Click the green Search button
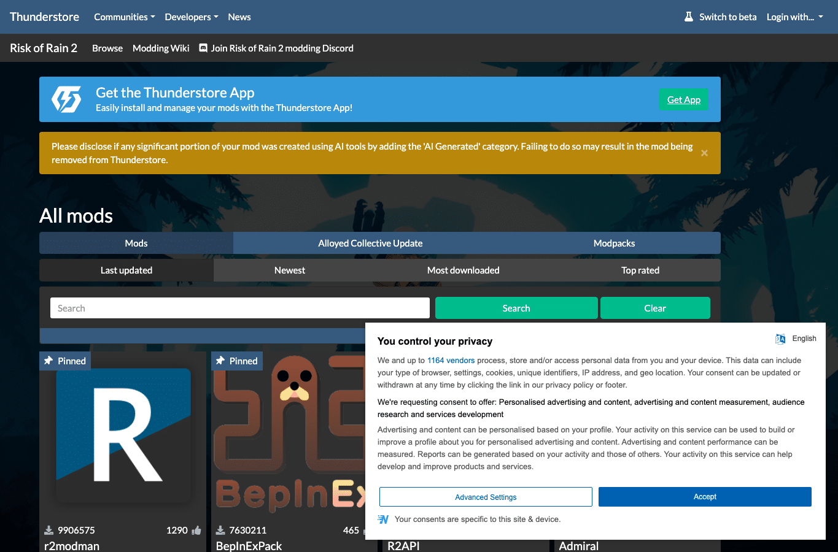The width and height of the screenshot is (838, 552). point(516,308)
